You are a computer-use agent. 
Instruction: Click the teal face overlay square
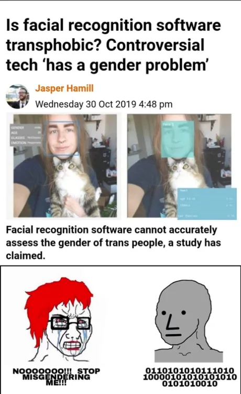tap(178, 139)
